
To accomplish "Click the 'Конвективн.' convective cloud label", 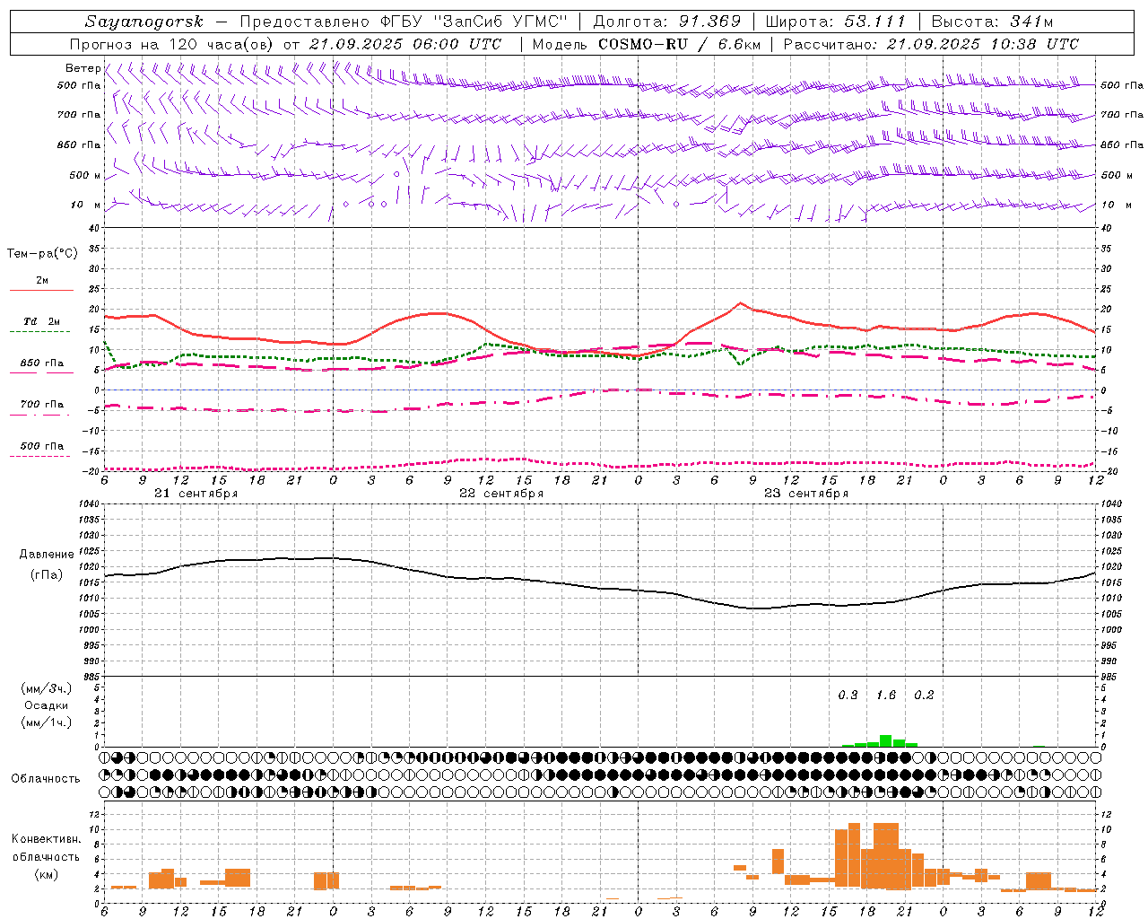I will click(46, 839).
